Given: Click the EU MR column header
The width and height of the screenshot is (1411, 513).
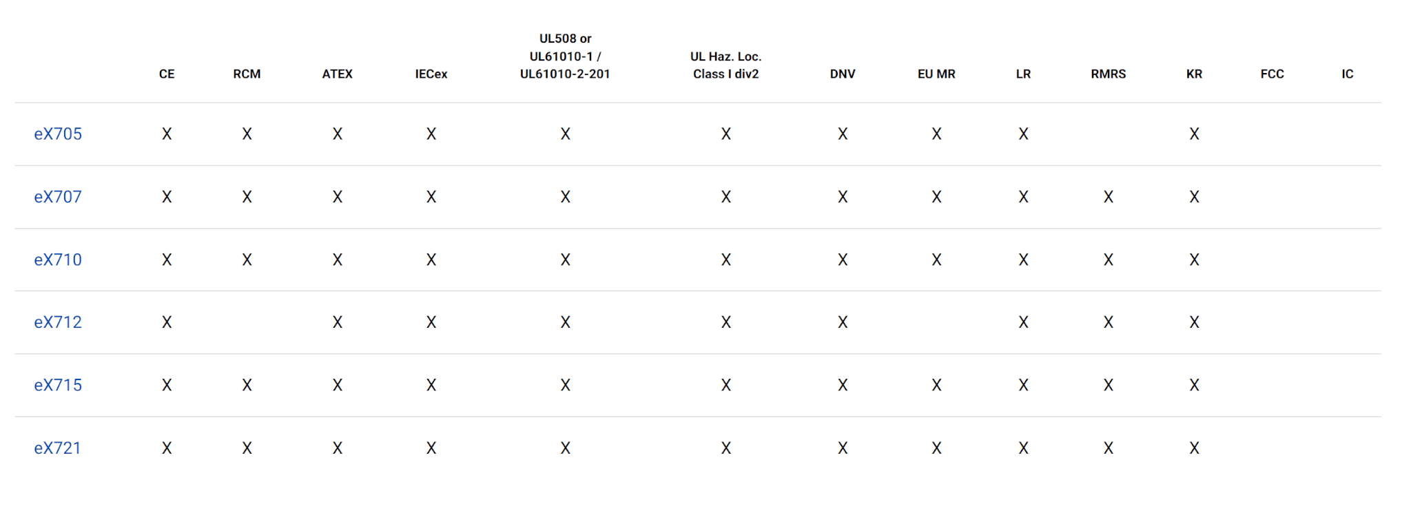Looking at the screenshot, I should pyautogui.click(x=936, y=74).
